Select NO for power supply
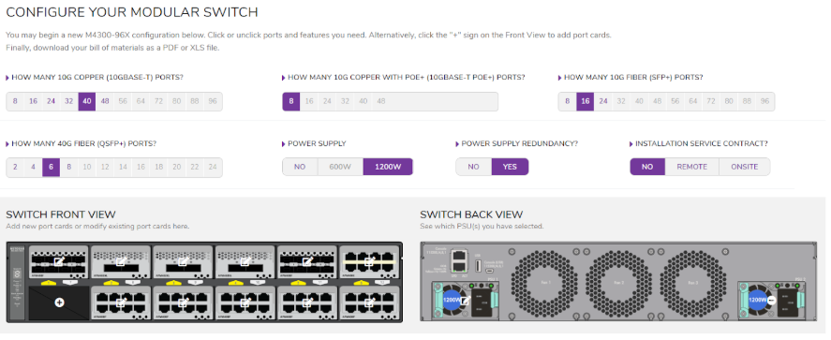This screenshot has width=831, height=340. 300,167
